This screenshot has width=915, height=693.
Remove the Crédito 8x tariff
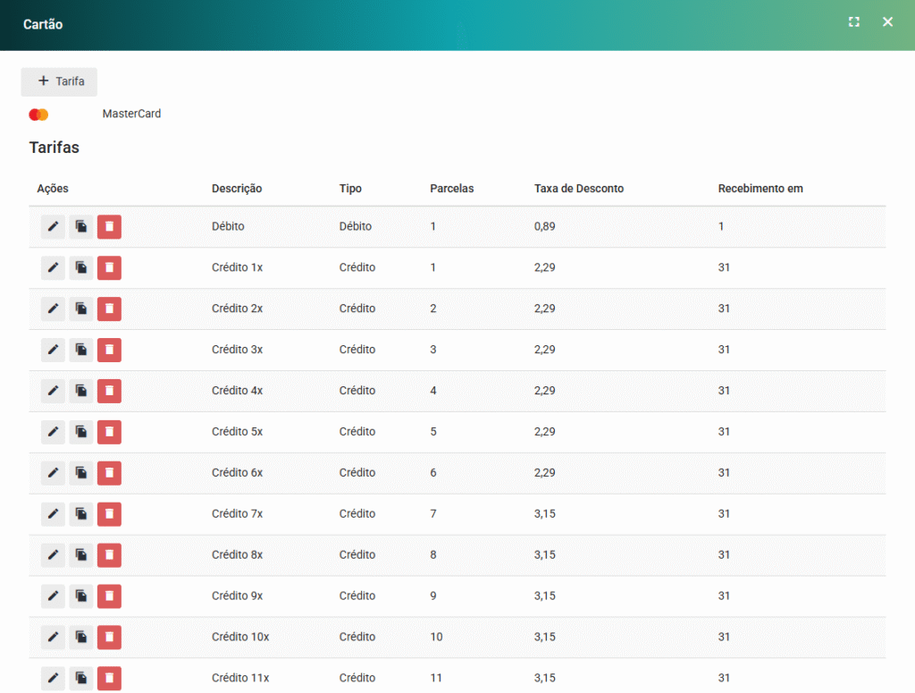click(x=109, y=555)
